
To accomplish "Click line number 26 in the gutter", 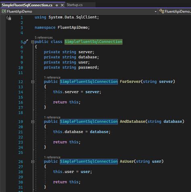I will (x=21, y=162).
